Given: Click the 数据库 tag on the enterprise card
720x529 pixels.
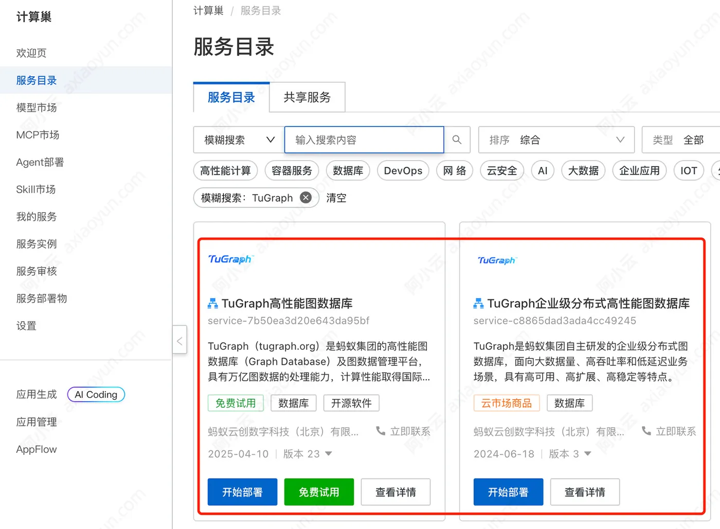Looking at the screenshot, I should click(x=569, y=403).
